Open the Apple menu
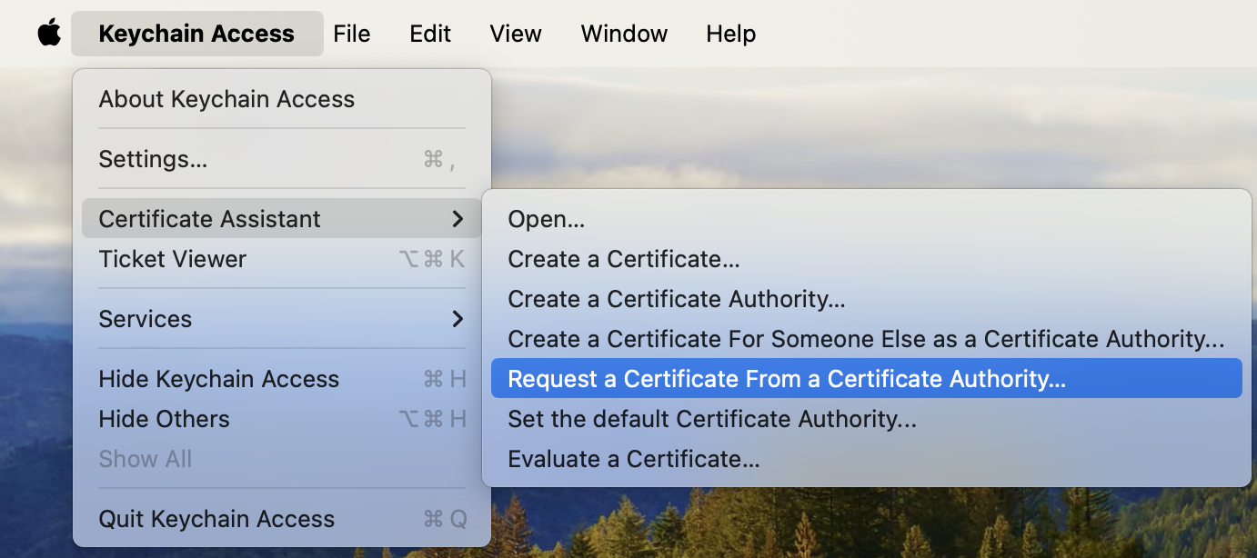 coord(49,34)
